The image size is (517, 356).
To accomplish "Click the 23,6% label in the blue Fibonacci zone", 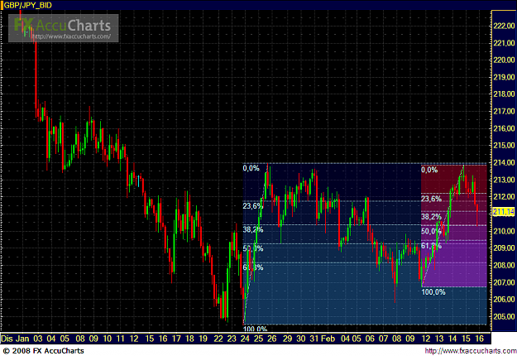I will tap(253, 206).
